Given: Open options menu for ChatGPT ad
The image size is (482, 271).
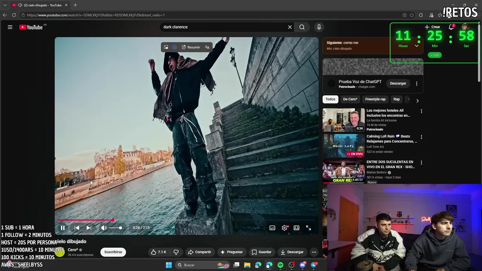Looking at the screenshot, I should (x=416, y=84).
